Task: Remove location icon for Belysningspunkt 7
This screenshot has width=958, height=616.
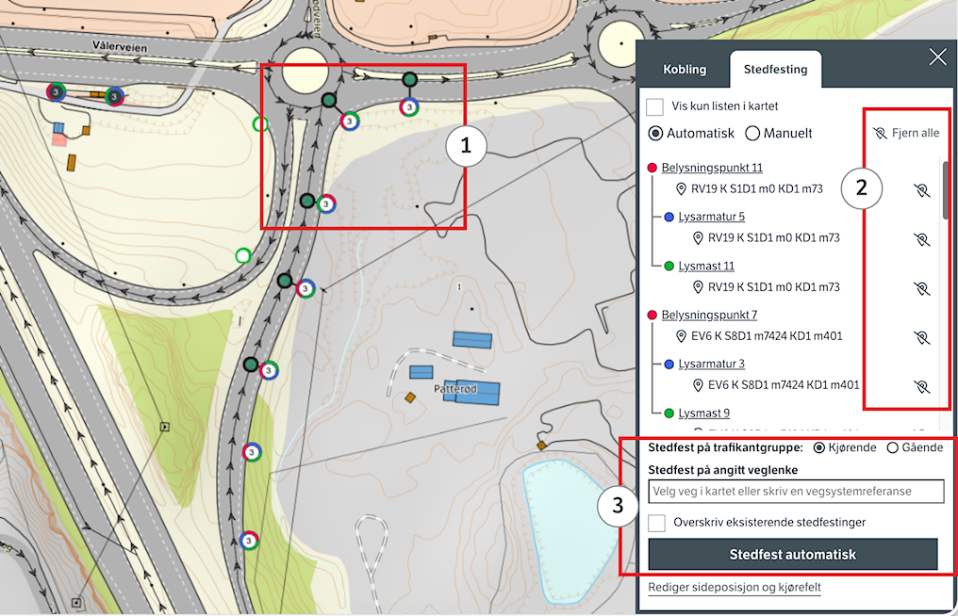Action: coord(921,337)
